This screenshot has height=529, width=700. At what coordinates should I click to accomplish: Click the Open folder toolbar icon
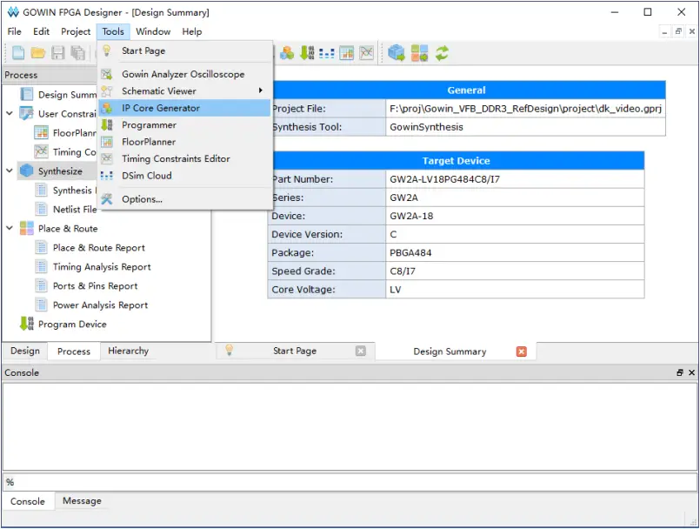click(x=38, y=53)
